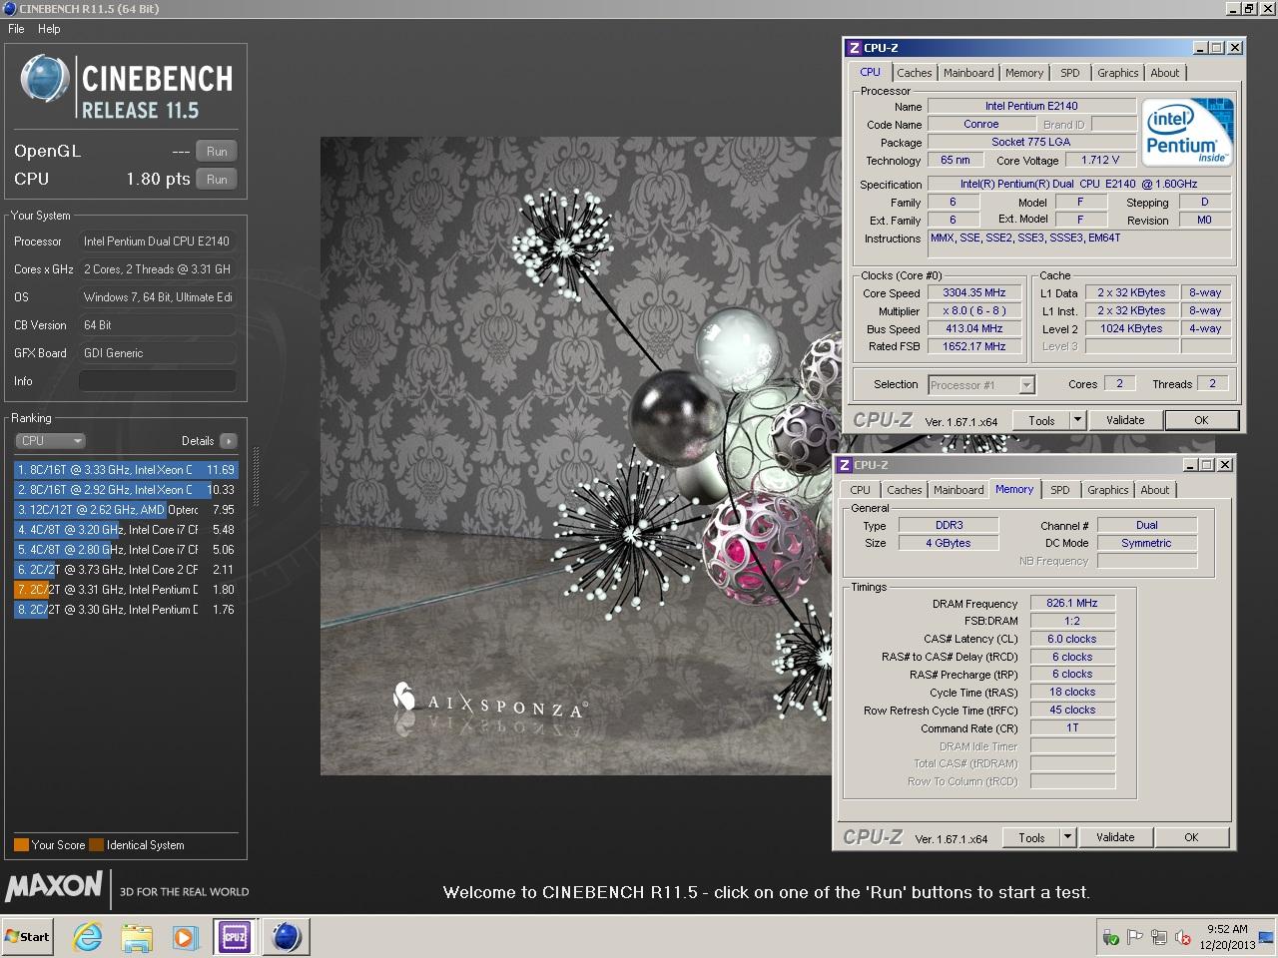Switch to Caches tab in upper CPU-Z window
The height and width of the screenshot is (958, 1278).
[914, 73]
